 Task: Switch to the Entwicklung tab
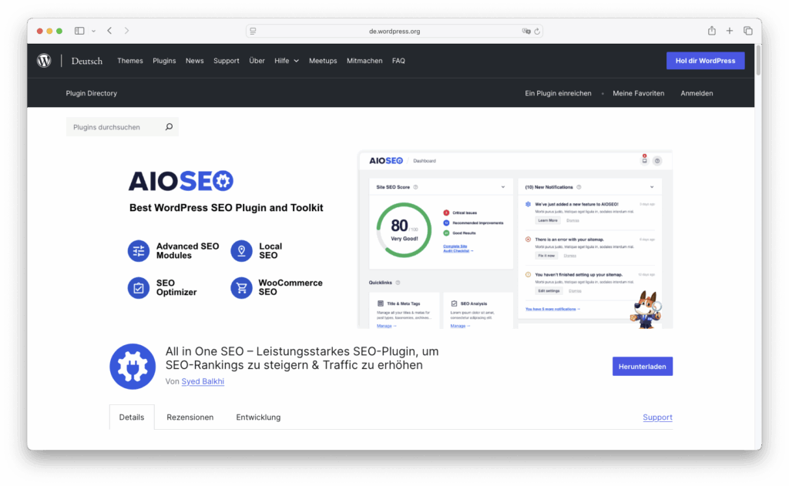[258, 417]
